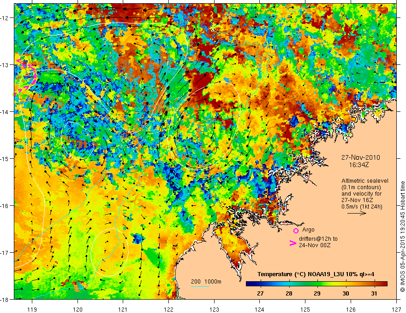
Task: Click the temperature colorbar at dark blue end
Action: [x=250, y=284]
